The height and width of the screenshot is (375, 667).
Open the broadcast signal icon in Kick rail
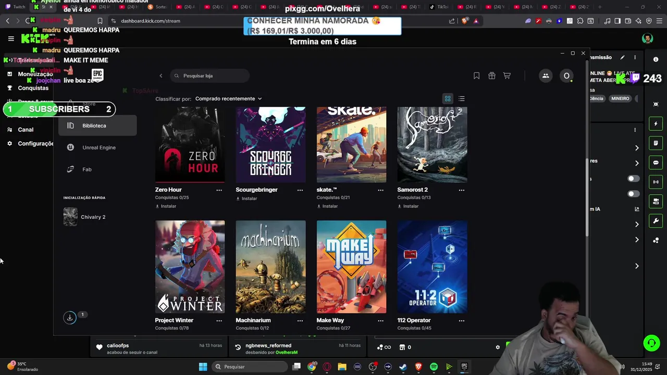coord(656,182)
